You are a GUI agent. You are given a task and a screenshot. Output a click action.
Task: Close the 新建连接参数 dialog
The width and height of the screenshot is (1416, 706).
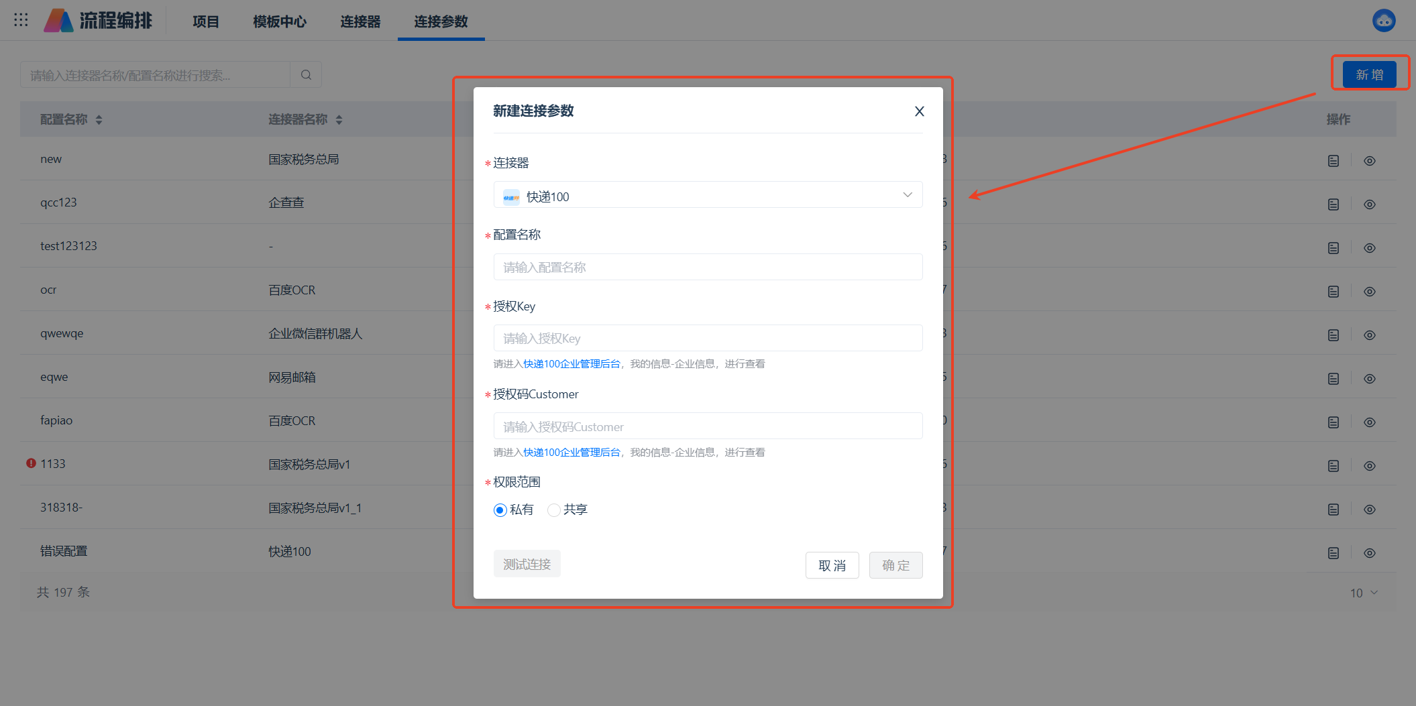click(x=919, y=111)
